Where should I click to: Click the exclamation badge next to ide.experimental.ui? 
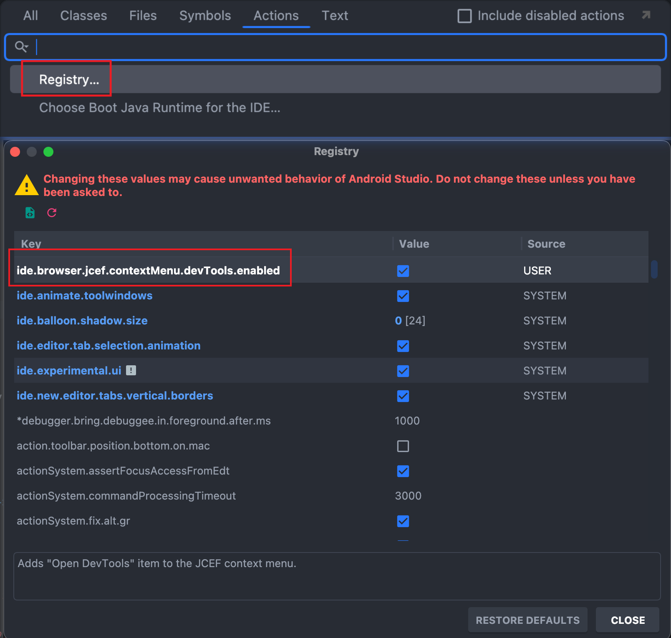point(131,370)
